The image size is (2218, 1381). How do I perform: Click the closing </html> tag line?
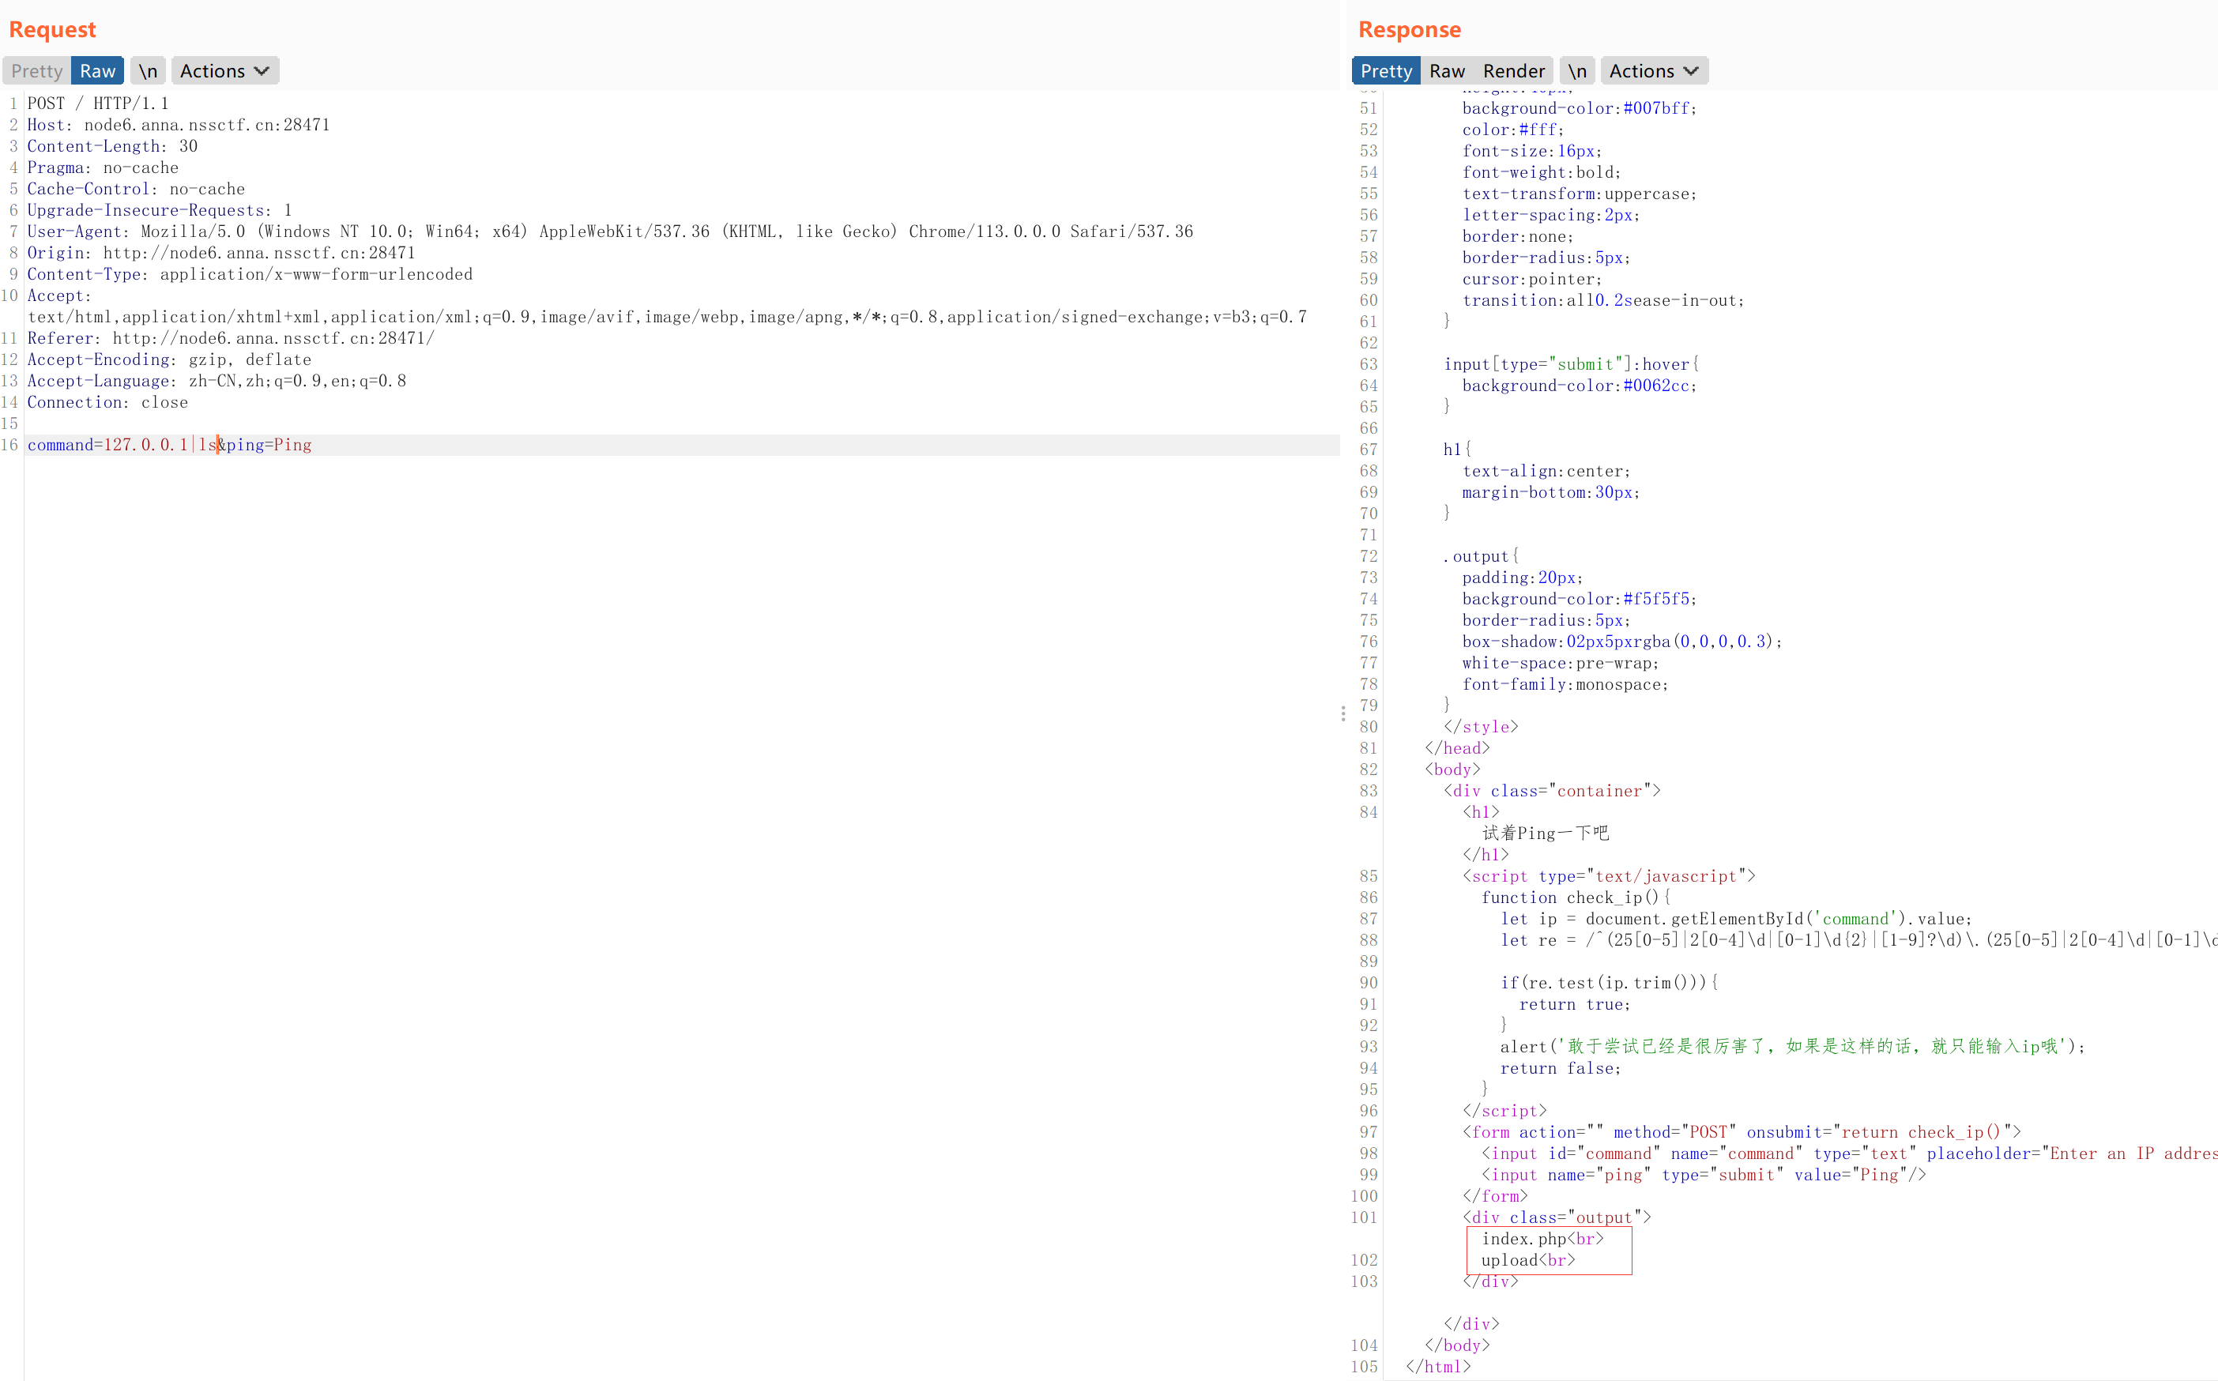click(1439, 1368)
